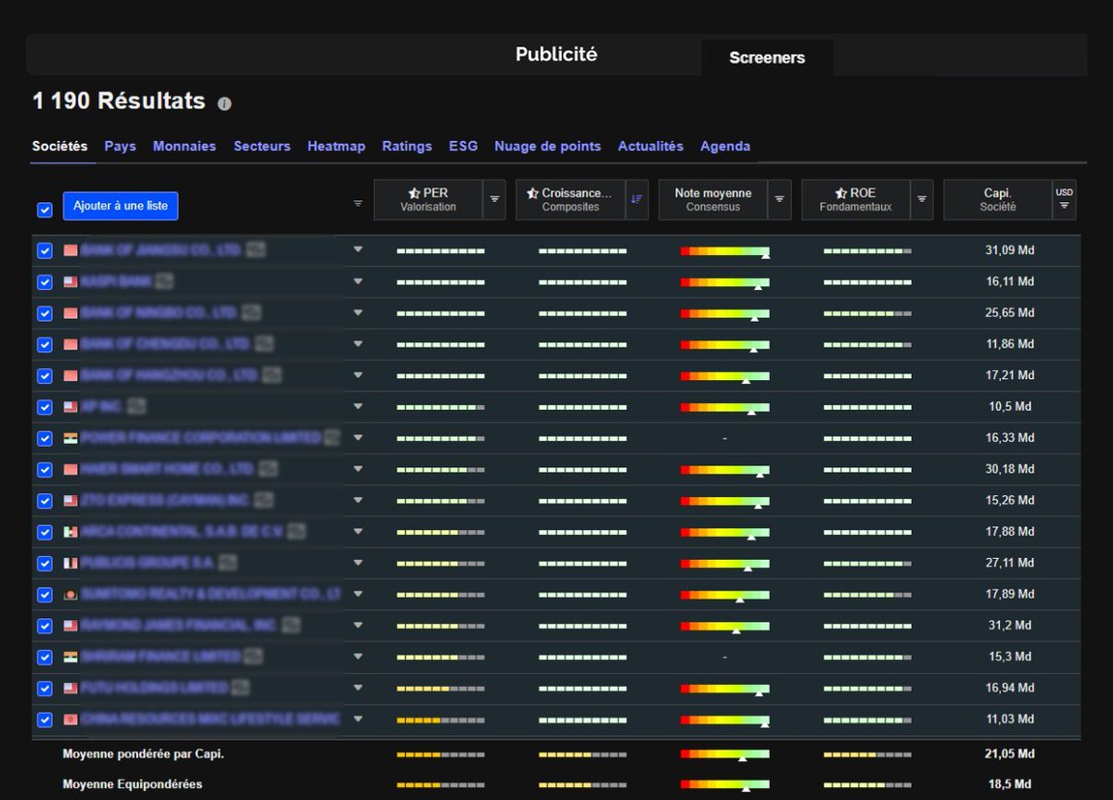
Task: Click the gray badge in the 31,09 Md row
Action: point(257,250)
